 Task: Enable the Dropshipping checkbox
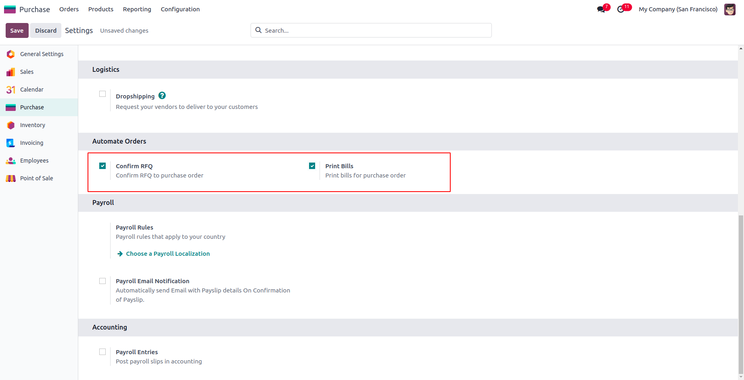click(102, 94)
